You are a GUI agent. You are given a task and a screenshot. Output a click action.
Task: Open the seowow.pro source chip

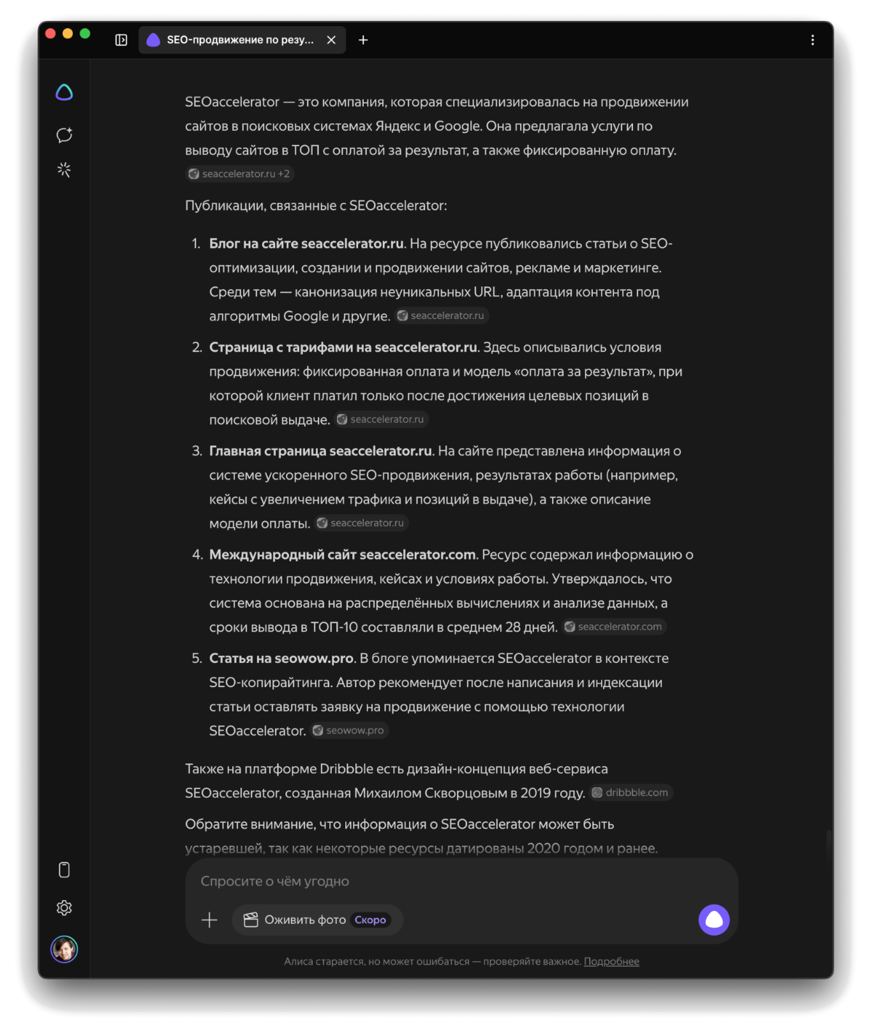pyautogui.click(x=349, y=730)
